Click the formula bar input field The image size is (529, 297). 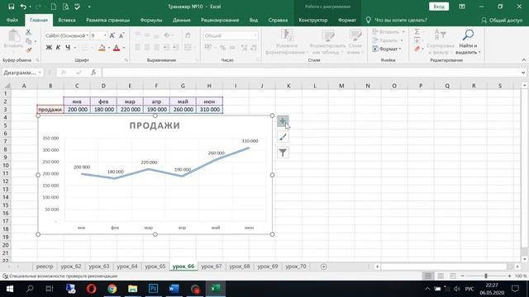[311, 73]
